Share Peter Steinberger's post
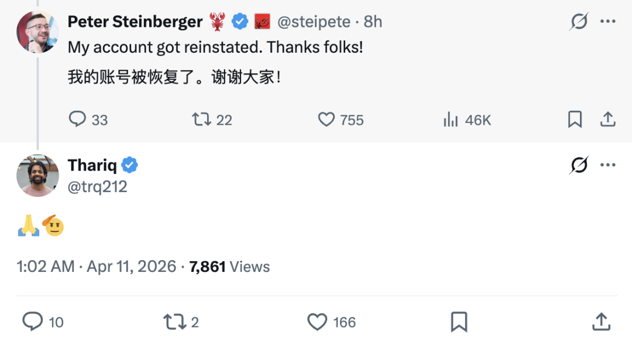This screenshot has width=632, height=348. pos(608,120)
